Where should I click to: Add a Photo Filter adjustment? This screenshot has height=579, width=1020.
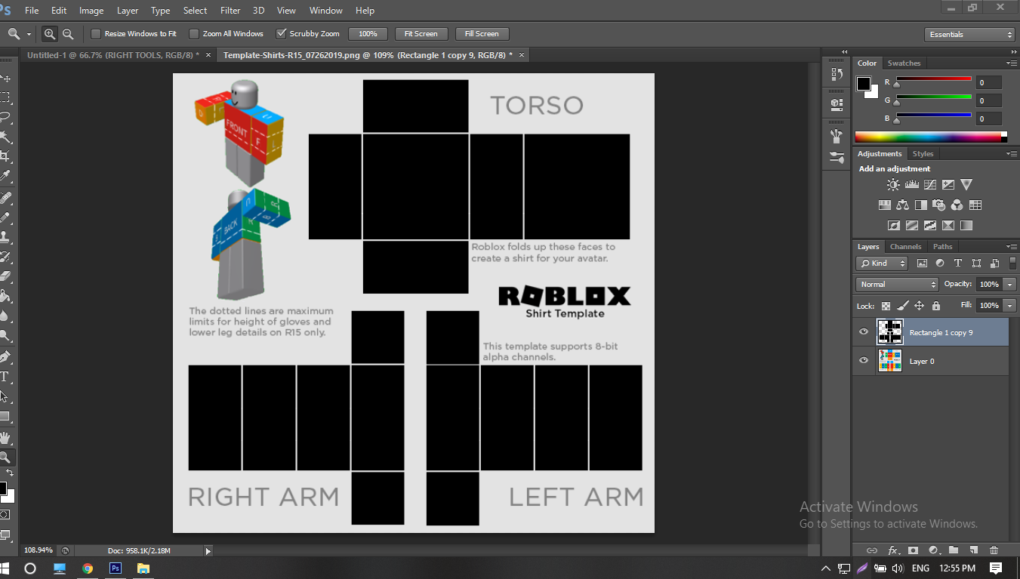point(938,205)
